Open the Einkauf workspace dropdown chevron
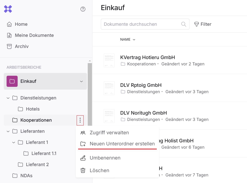The image size is (247, 183). coord(81,81)
